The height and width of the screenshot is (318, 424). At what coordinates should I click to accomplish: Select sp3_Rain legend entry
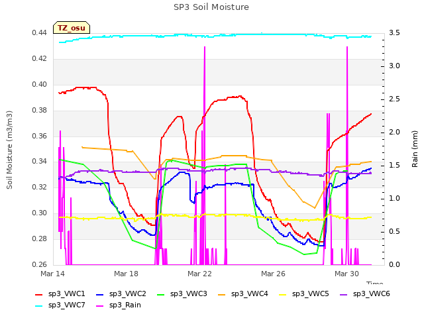119,305
